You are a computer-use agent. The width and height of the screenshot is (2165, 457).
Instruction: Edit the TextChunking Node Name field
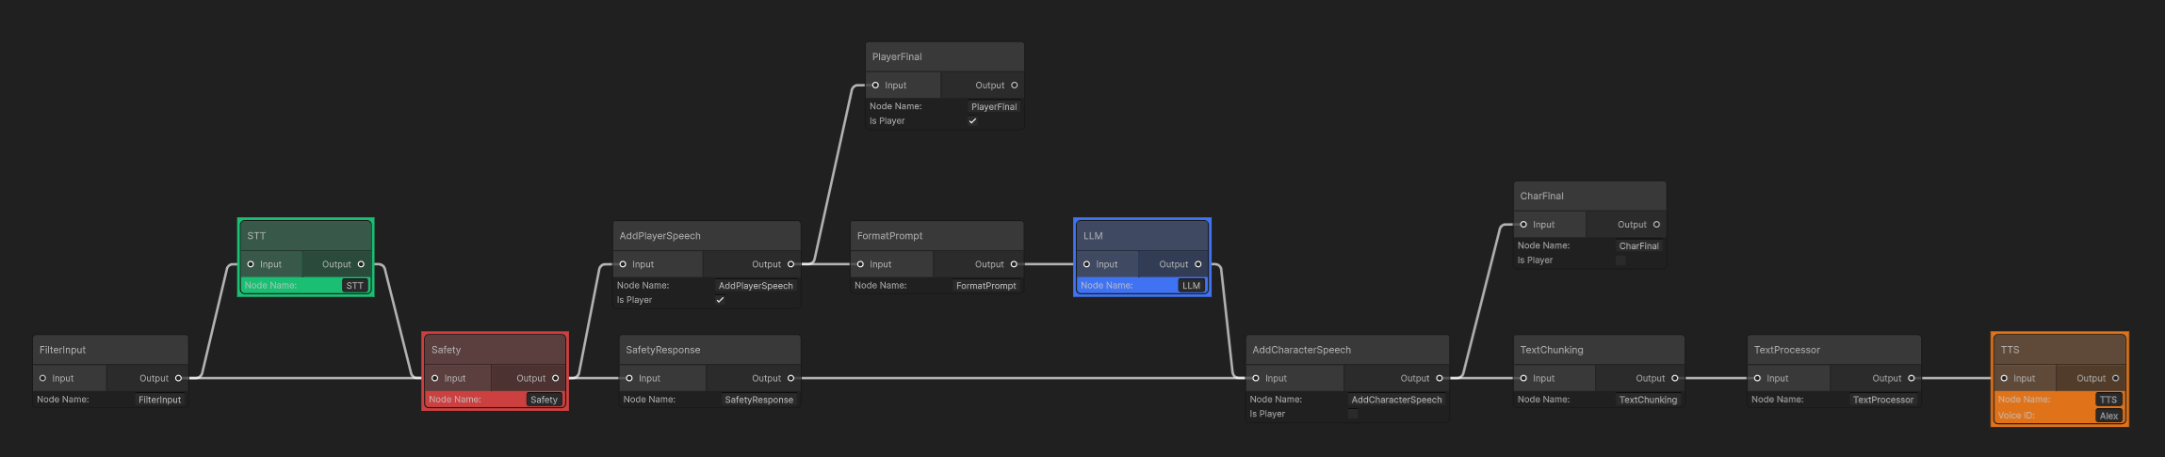coord(1648,400)
